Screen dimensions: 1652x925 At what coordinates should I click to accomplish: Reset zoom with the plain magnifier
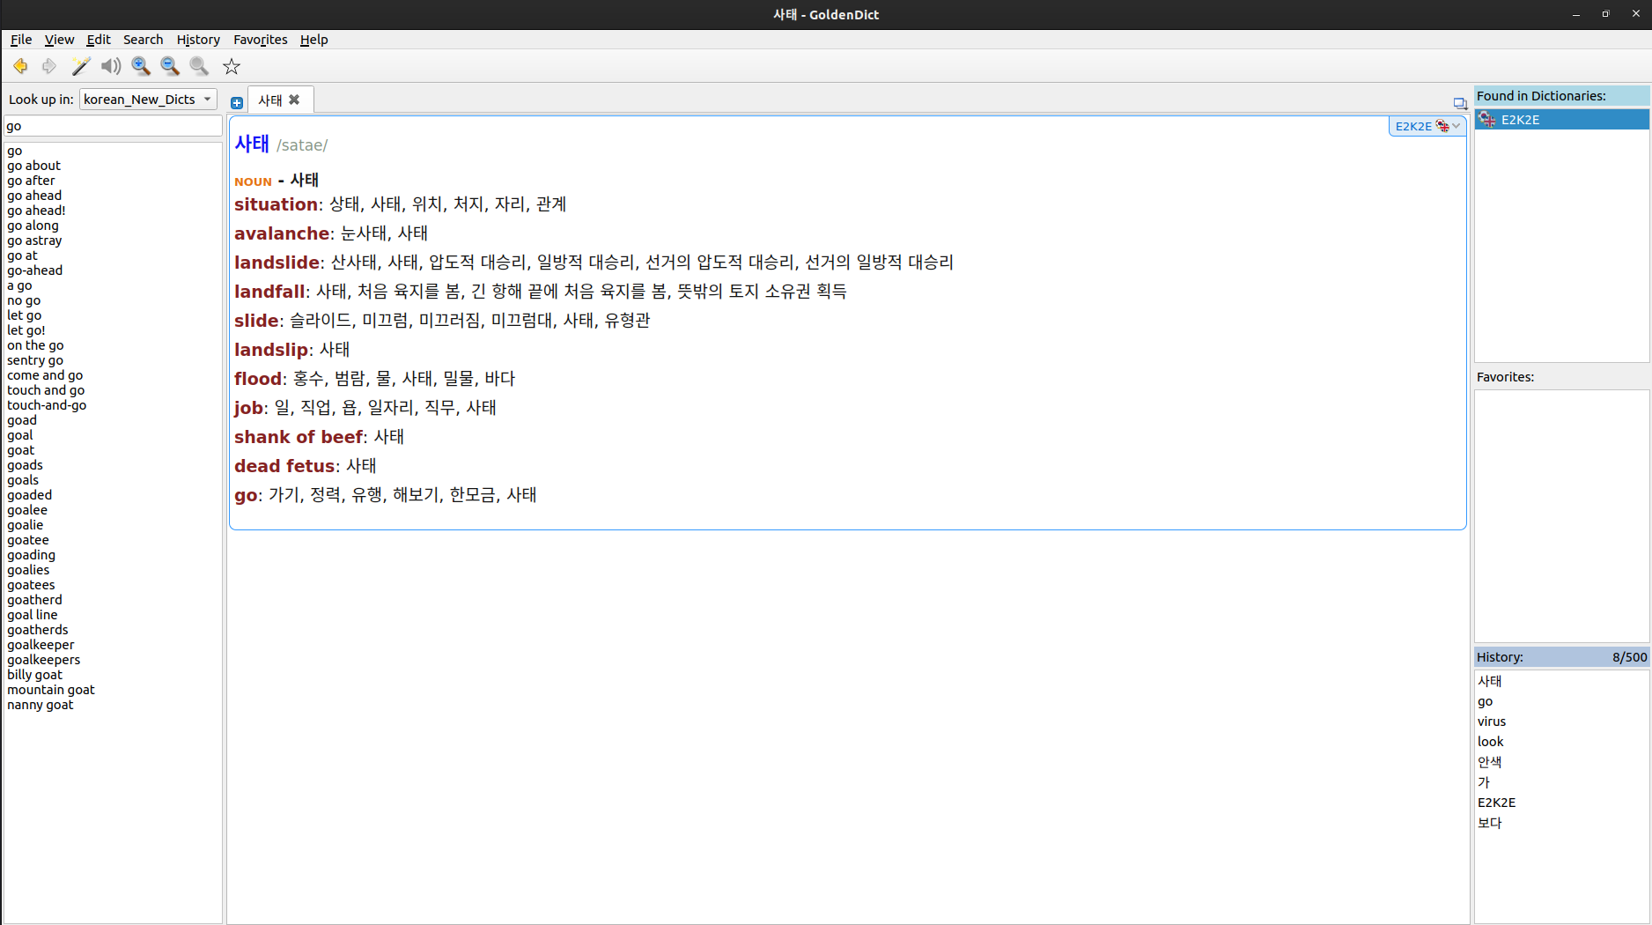pos(200,66)
